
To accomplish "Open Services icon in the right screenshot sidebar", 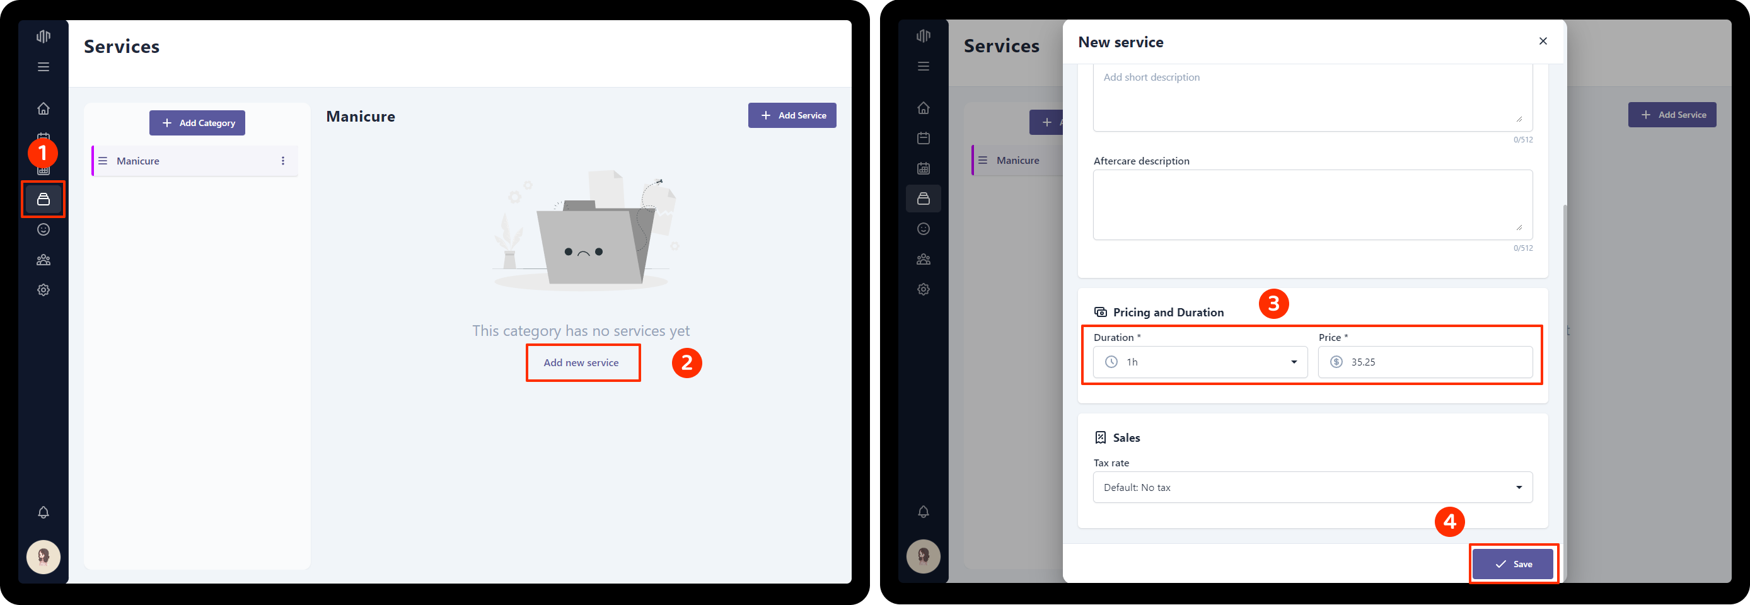I will click(x=924, y=199).
